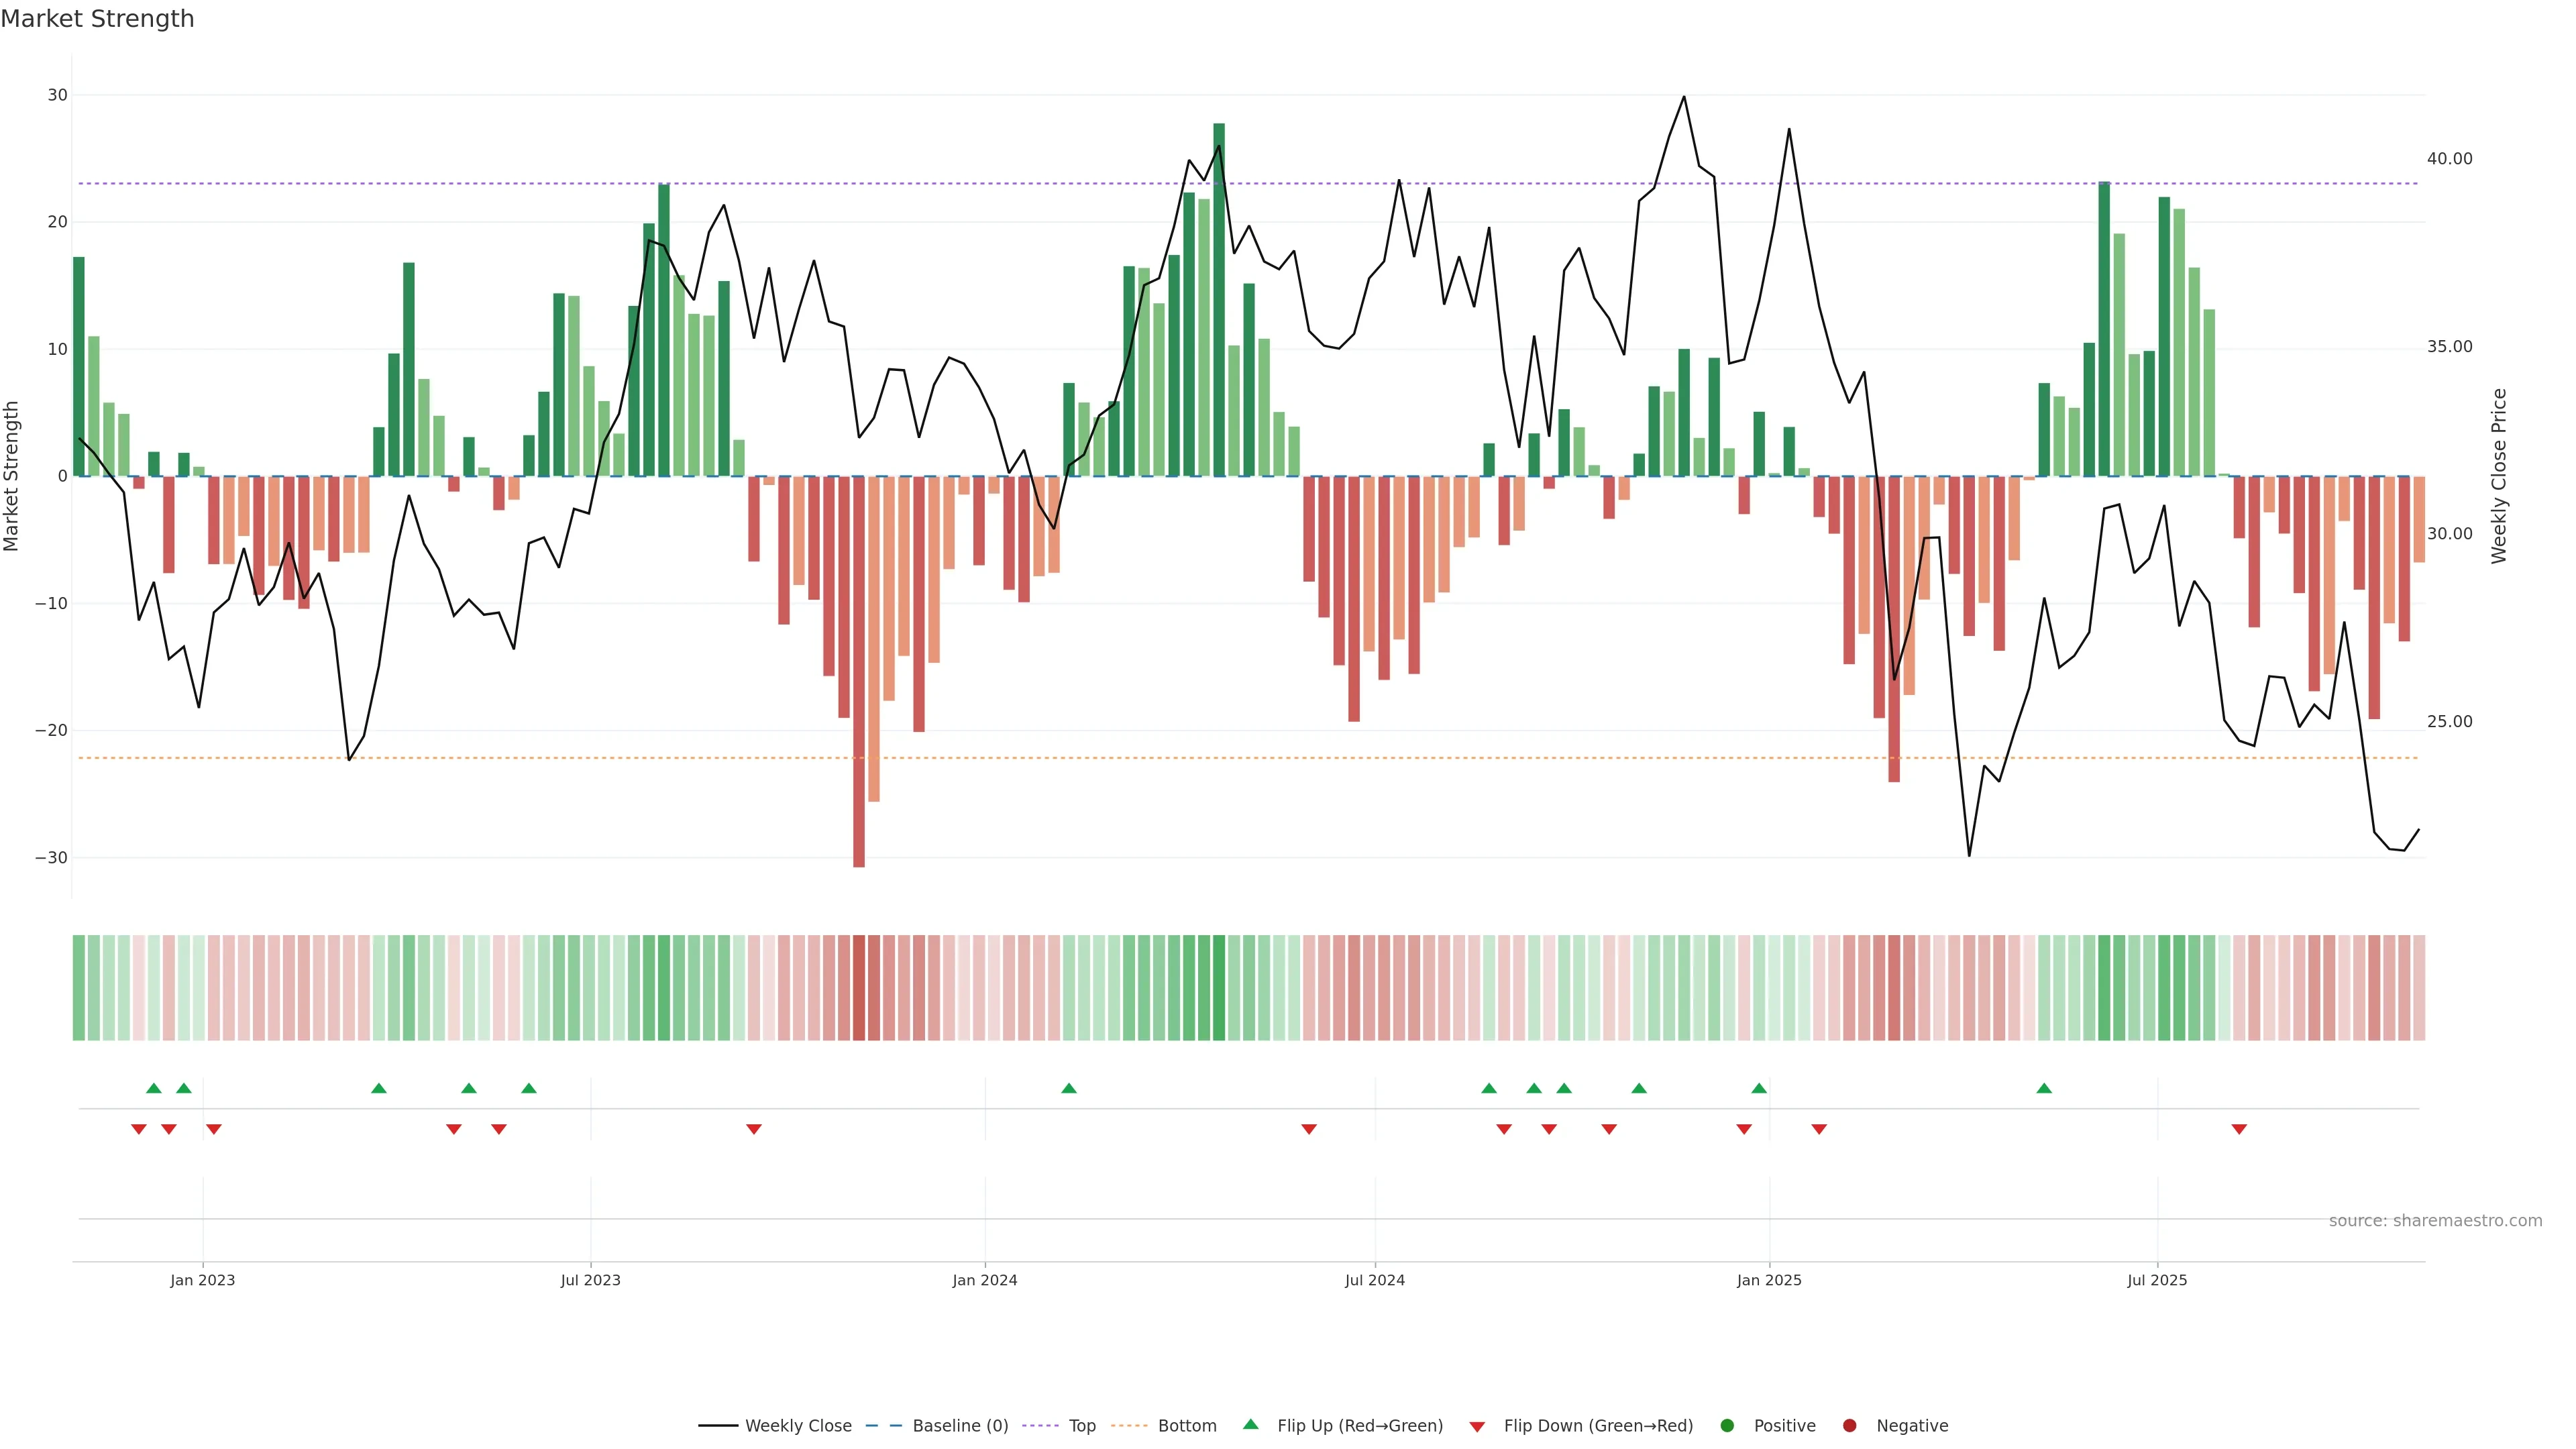Click the Jul 2024 axis label
The height and width of the screenshot is (1449, 2576).
1374,1280
